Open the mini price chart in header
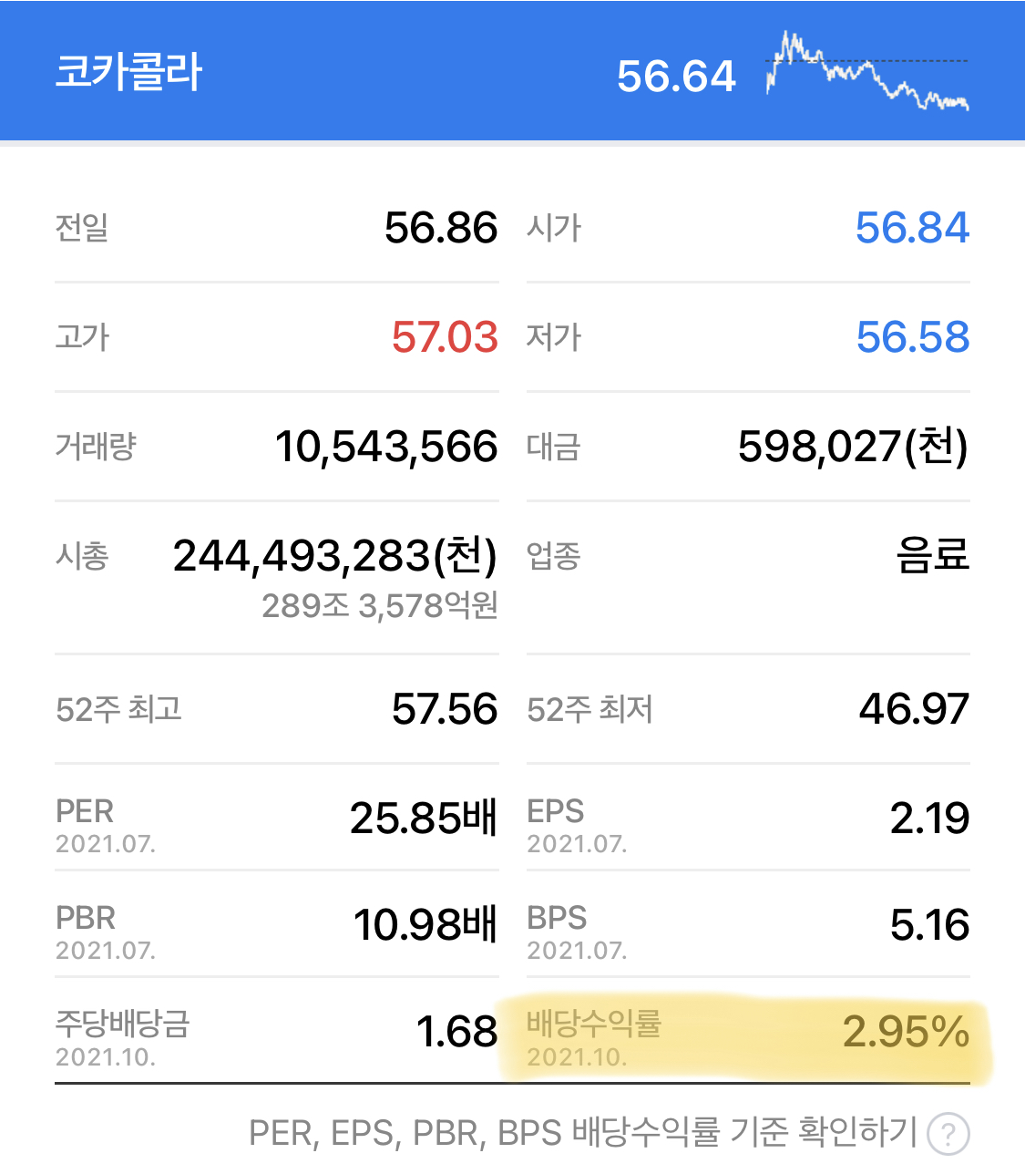Image resolution: width=1025 pixels, height=1174 pixels. pos(867,71)
